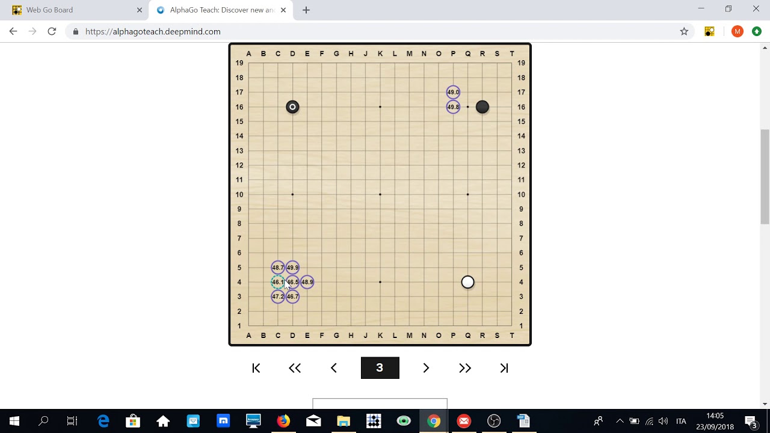Go back in browser history
This screenshot has width=770, height=433.
point(13,31)
